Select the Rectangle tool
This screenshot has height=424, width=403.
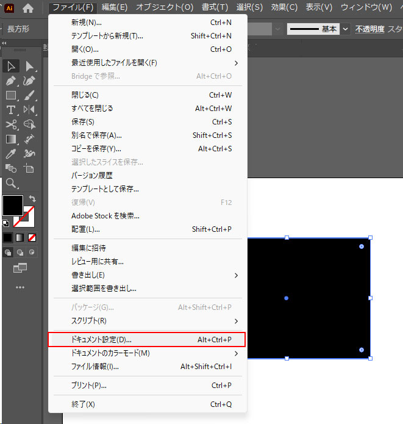(11, 95)
